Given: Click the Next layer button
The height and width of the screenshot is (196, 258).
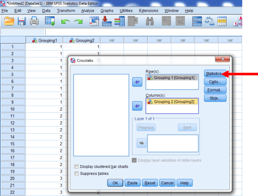Looking at the screenshot, I should [187, 127].
